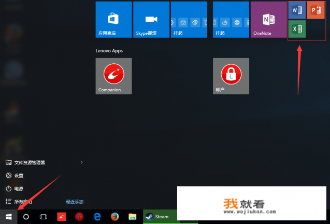Screen dimensions: 330x224
Task: Open File Explorer from taskbar
Action: pos(133,217)
